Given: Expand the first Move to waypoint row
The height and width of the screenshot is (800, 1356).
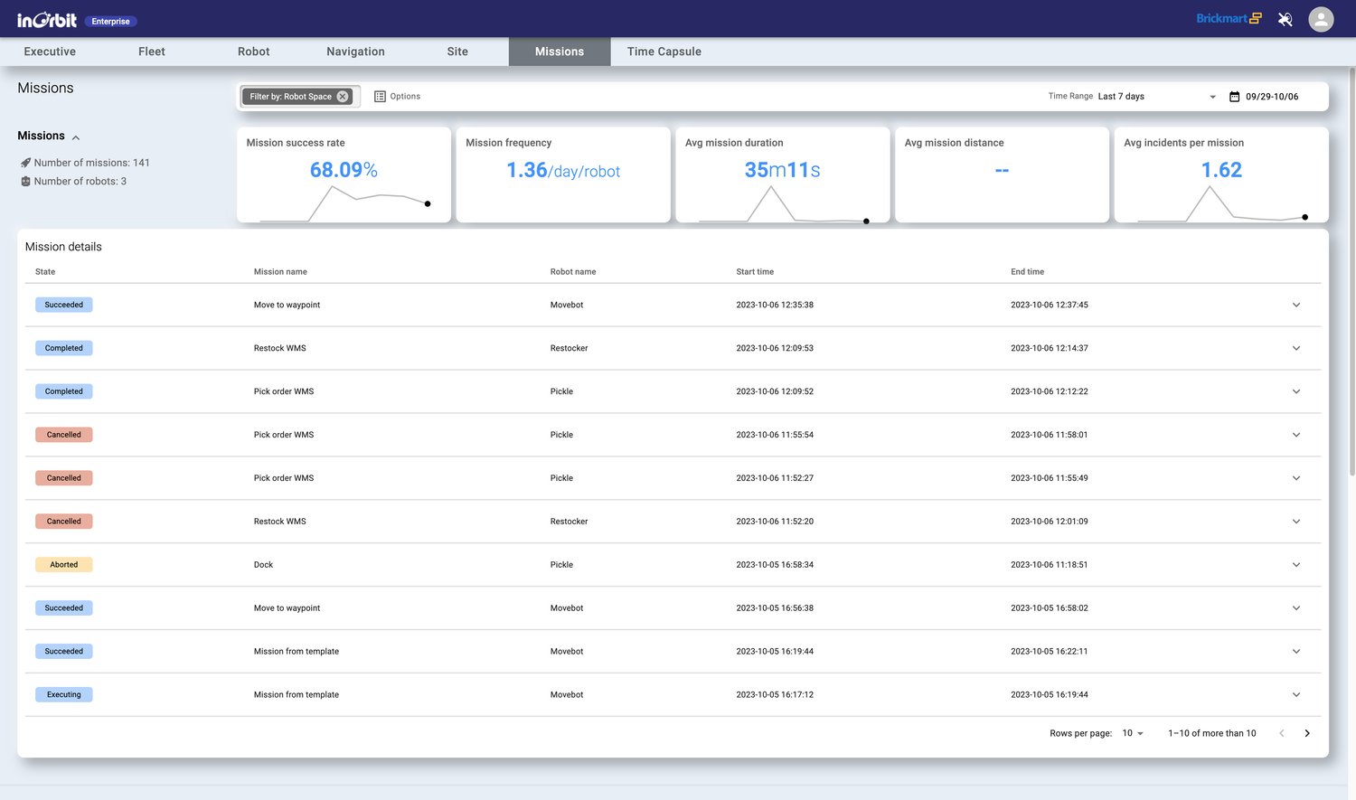Looking at the screenshot, I should [x=1295, y=305].
